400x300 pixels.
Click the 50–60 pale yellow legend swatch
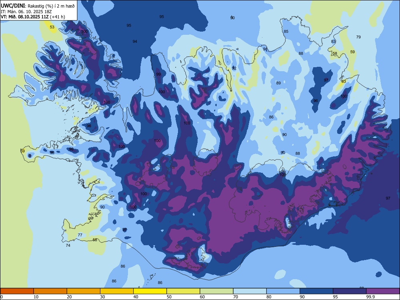(x=184, y=291)
